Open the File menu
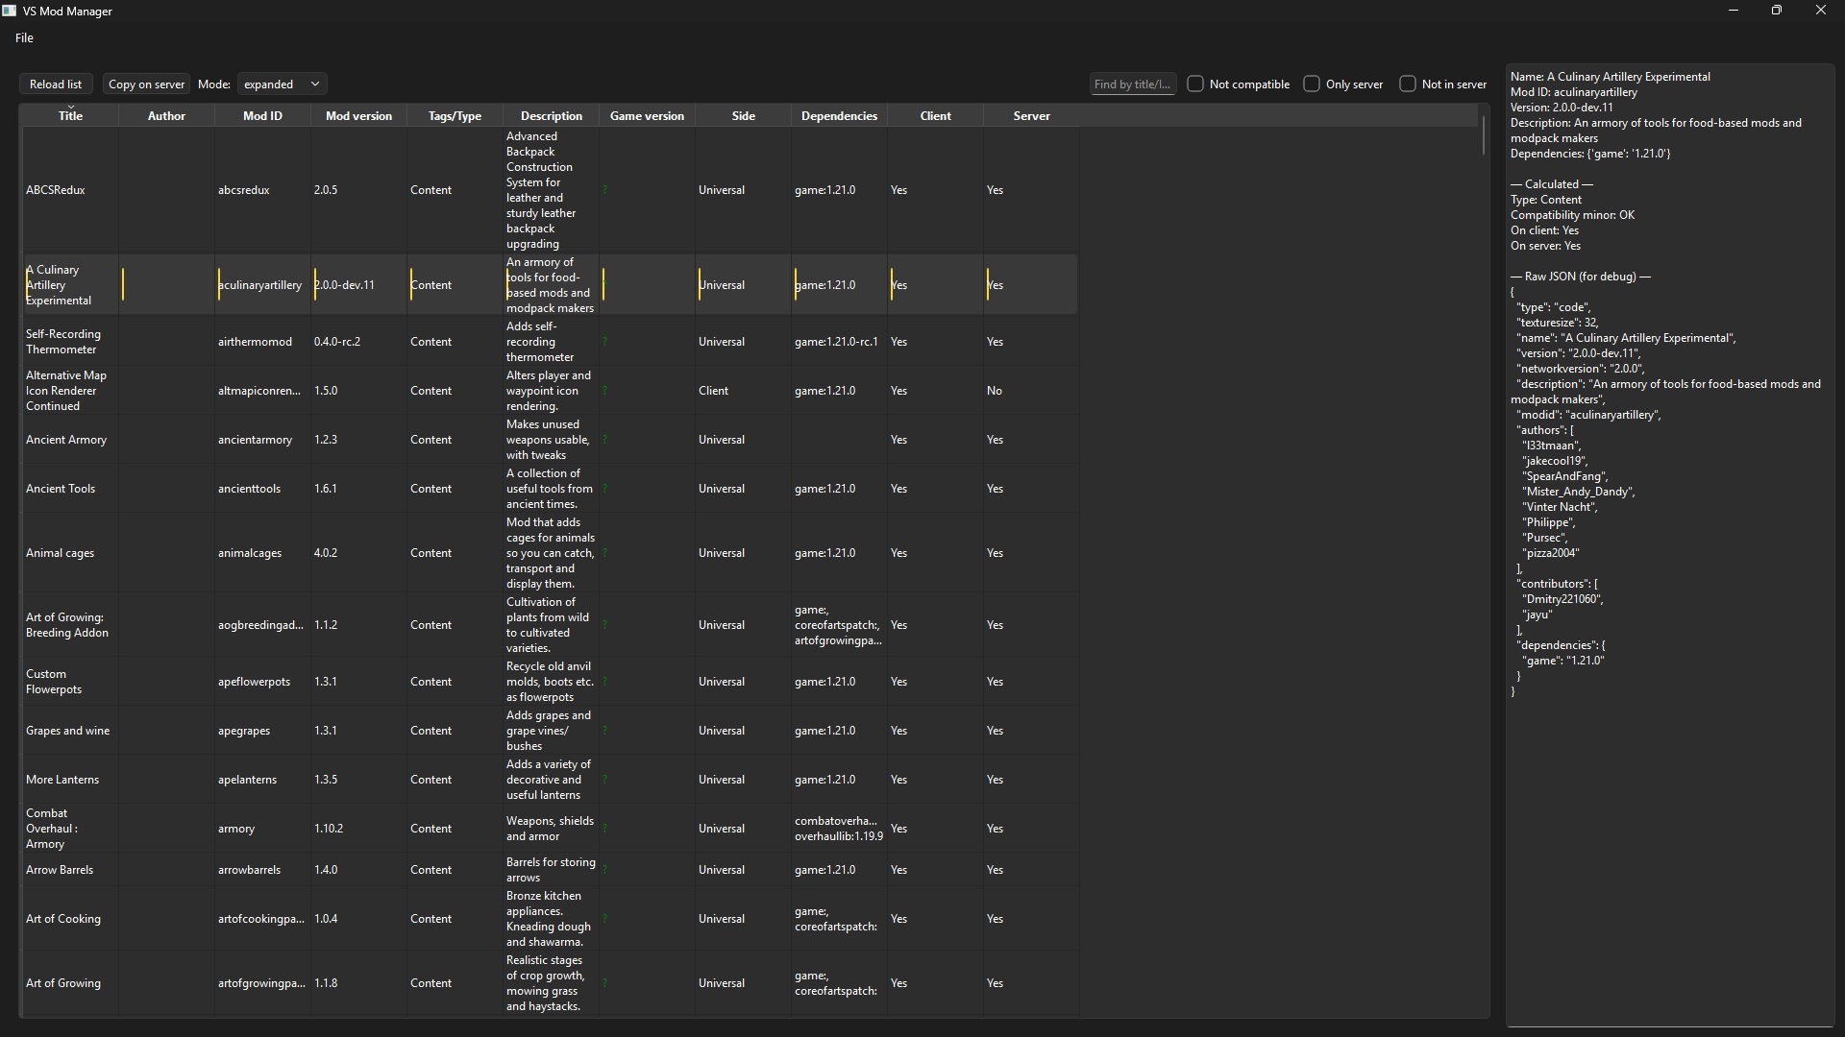 (x=24, y=38)
